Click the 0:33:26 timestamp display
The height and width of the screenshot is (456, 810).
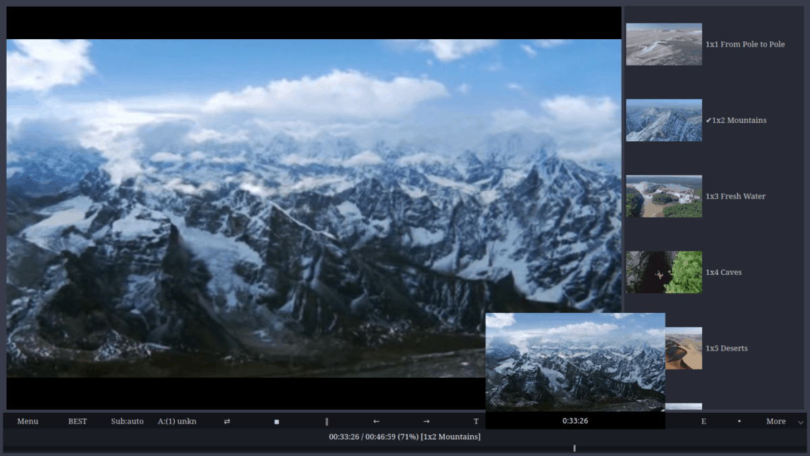pyautogui.click(x=575, y=421)
